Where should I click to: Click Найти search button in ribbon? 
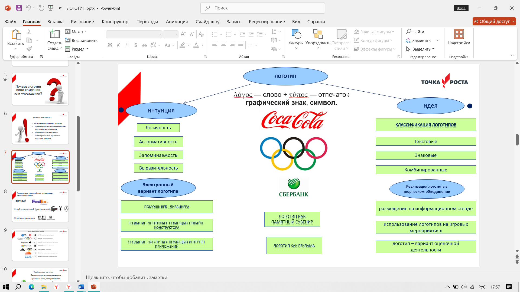(x=415, y=32)
